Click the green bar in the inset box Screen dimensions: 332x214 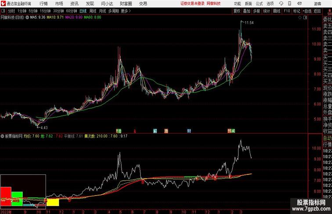pyautogui.click(x=17, y=199)
